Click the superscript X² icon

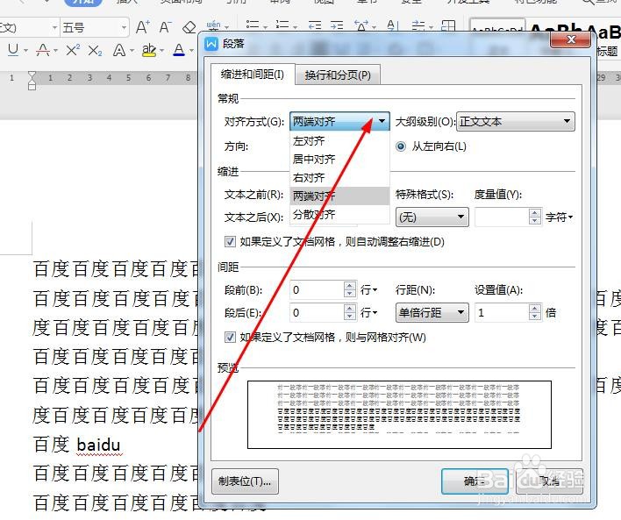coord(73,50)
